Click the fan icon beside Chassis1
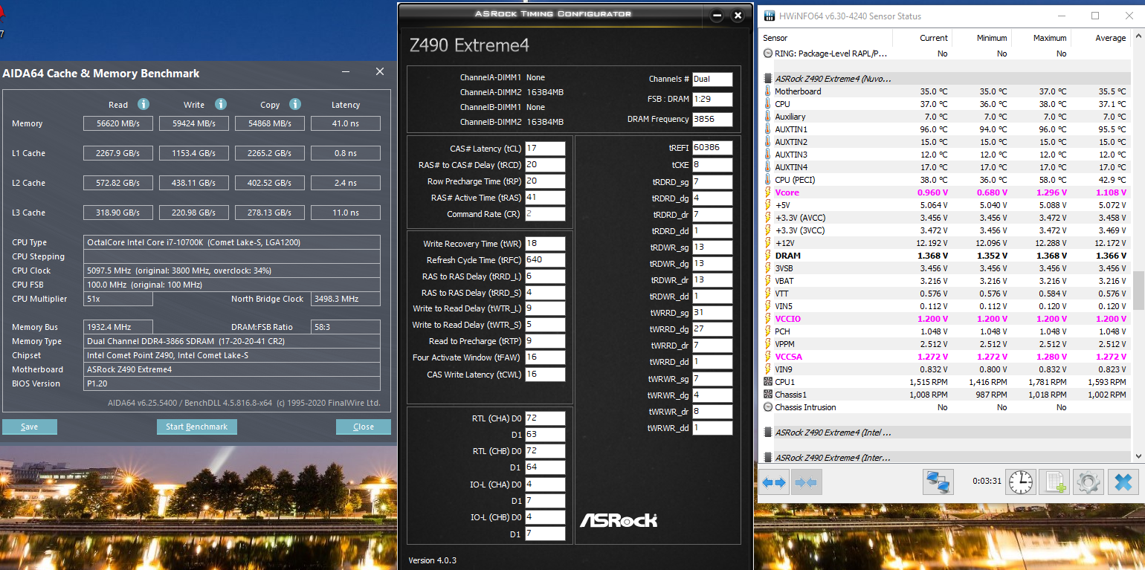Image resolution: width=1145 pixels, height=570 pixels. 768,395
